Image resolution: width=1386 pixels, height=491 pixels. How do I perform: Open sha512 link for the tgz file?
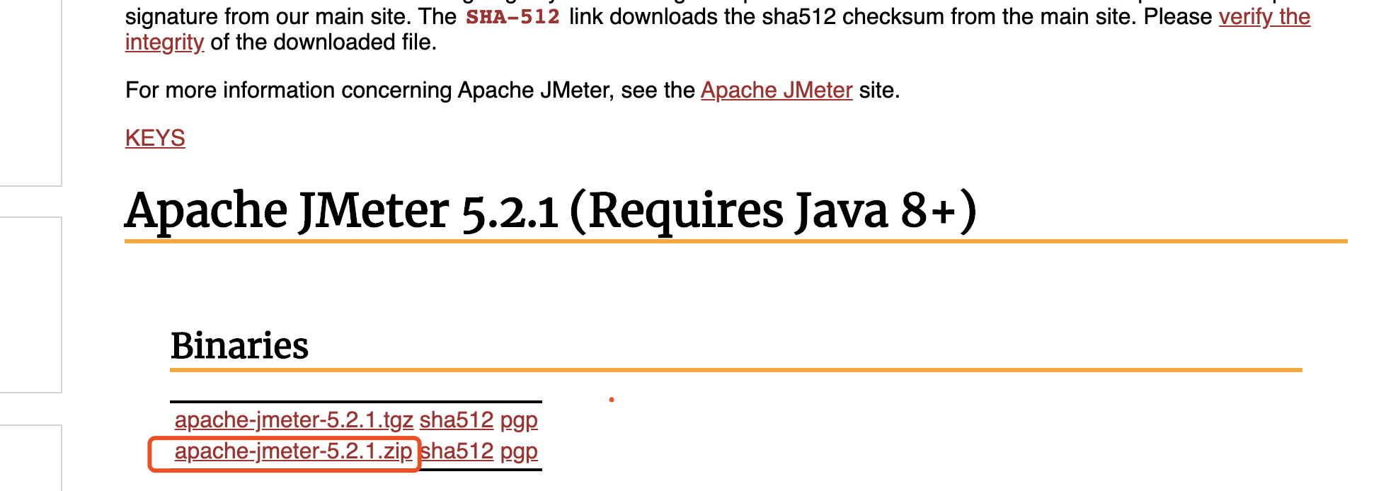click(x=457, y=420)
